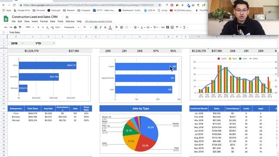Toggle italic formatting
Viewport: 279px width, 157px height.
[x=101, y=27]
